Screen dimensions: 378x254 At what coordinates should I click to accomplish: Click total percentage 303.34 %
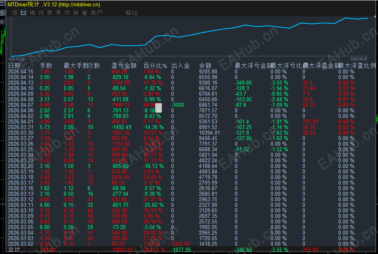tap(154, 250)
